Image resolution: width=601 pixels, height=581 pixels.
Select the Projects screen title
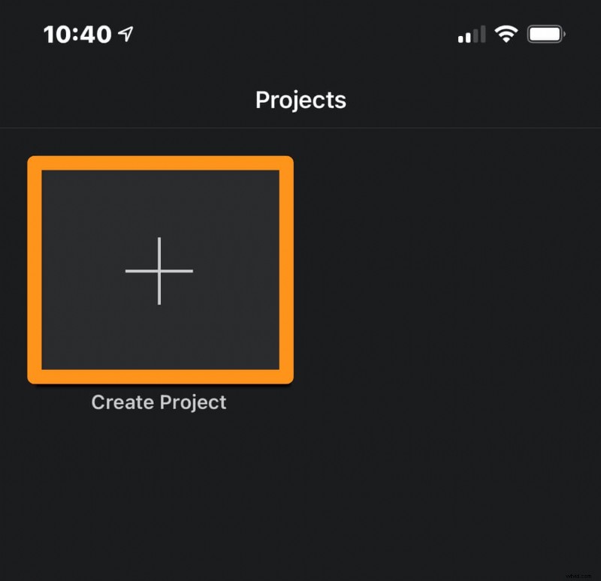tap(300, 99)
